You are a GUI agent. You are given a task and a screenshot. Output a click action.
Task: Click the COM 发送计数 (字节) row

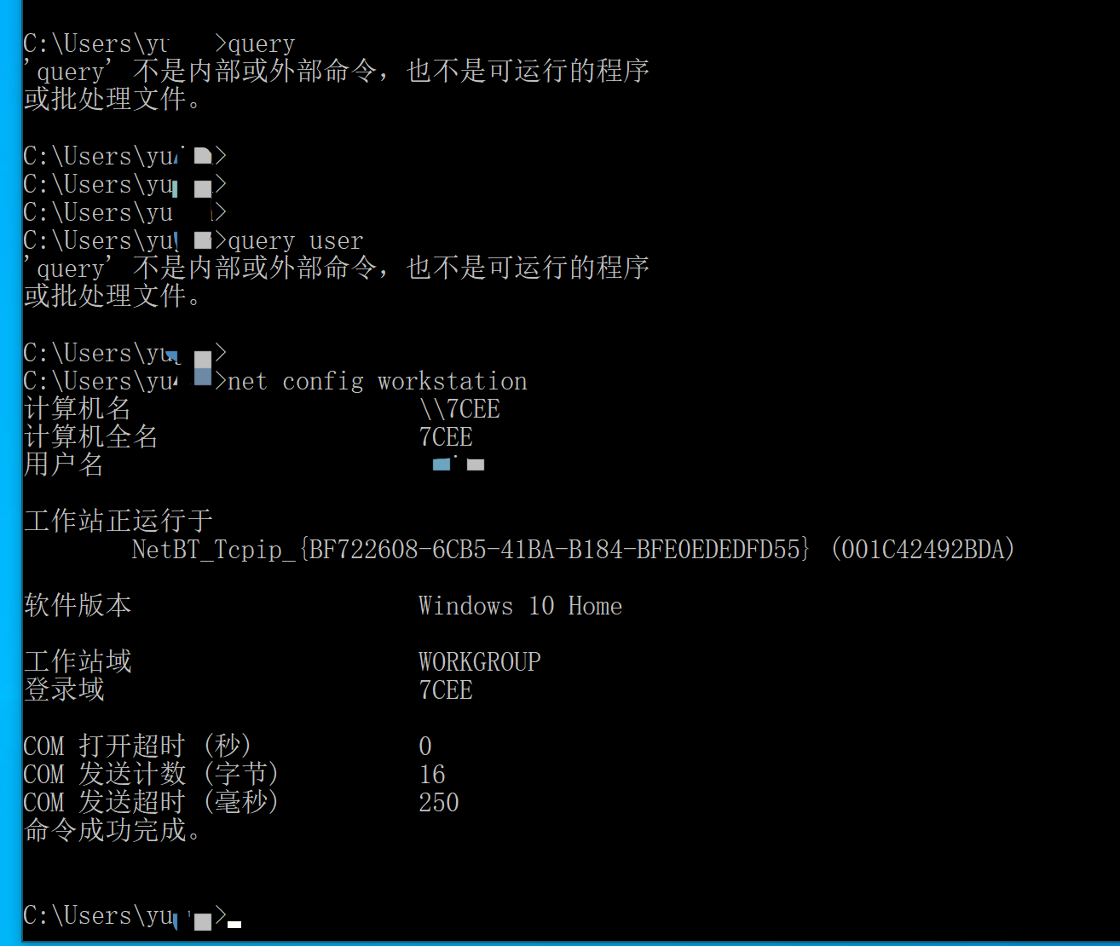click(234, 774)
